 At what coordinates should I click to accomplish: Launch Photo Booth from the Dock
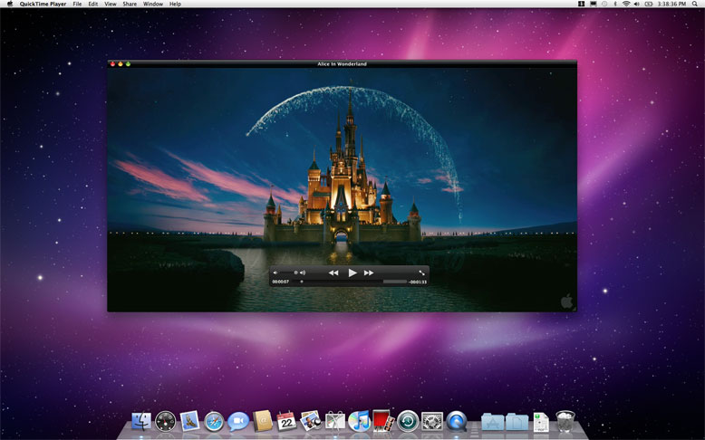tap(383, 421)
